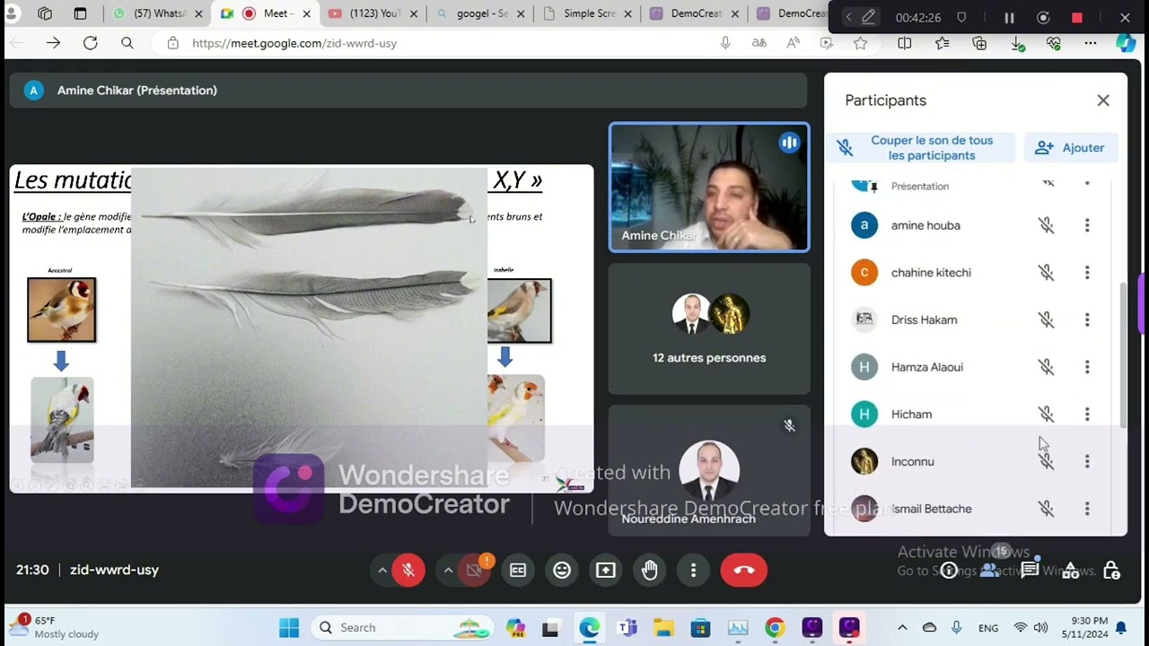Open options menu for Hamza Alaoui
The width and height of the screenshot is (1149, 646).
click(1087, 367)
